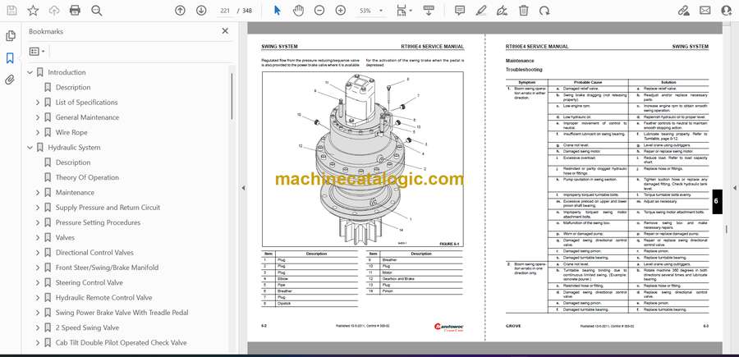Open Theory Of Operation bookmark
The image size is (739, 357).
(87, 177)
